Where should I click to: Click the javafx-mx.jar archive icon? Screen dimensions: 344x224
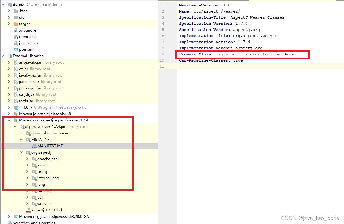pyautogui.click(x=16, y=75)
